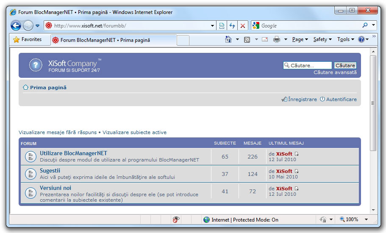This screenshot has width=386, height=233.
Task: Click the browser Forward arrow button
Action: click(x=28, y=25)
